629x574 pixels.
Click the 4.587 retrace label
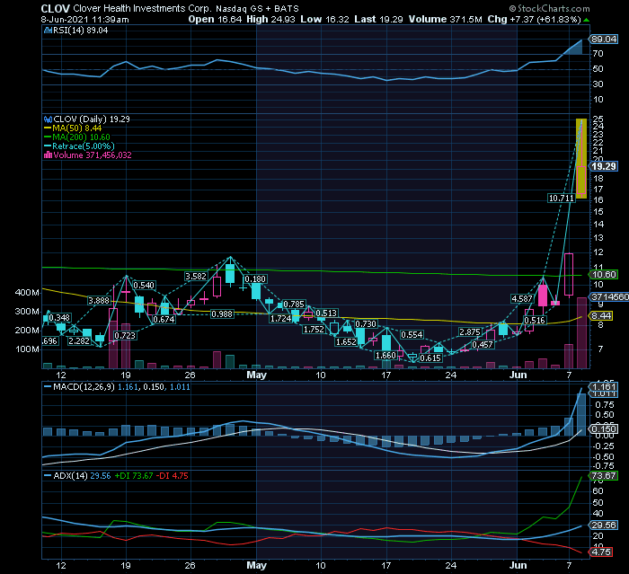pos(521,299)
